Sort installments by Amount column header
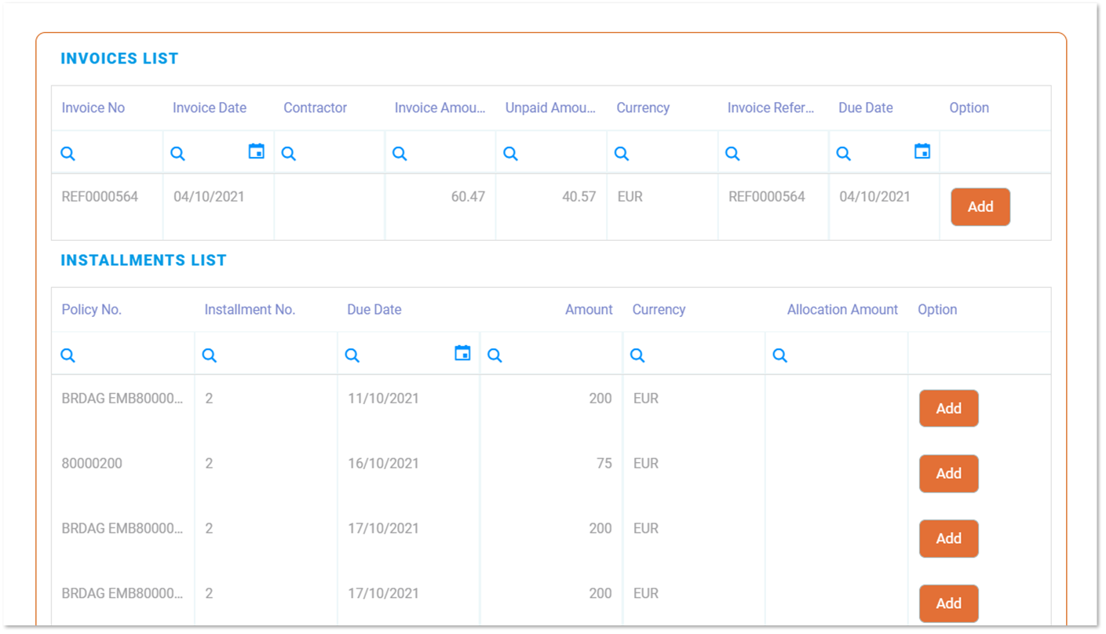1106x634 pixels. coord(588,310)
